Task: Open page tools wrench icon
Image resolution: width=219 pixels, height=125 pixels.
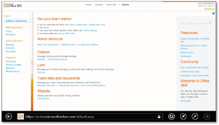Action: (195, 116)
